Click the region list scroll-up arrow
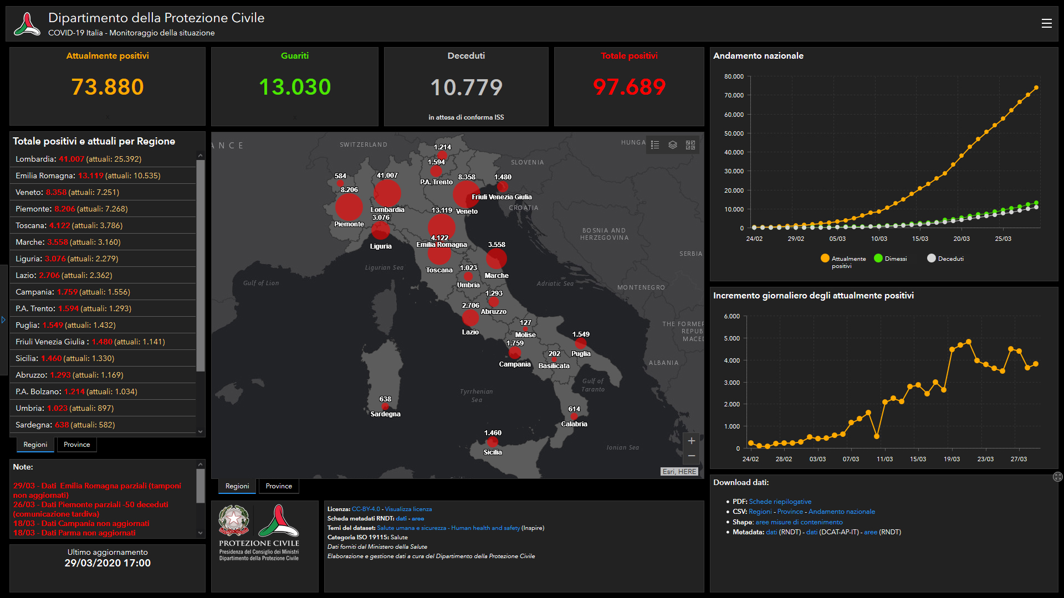This screenshot has width=1064, height=598. (x=200, y=156)
